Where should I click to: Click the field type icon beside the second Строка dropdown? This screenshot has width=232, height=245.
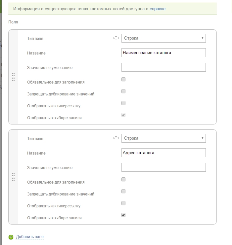point(116,138)
